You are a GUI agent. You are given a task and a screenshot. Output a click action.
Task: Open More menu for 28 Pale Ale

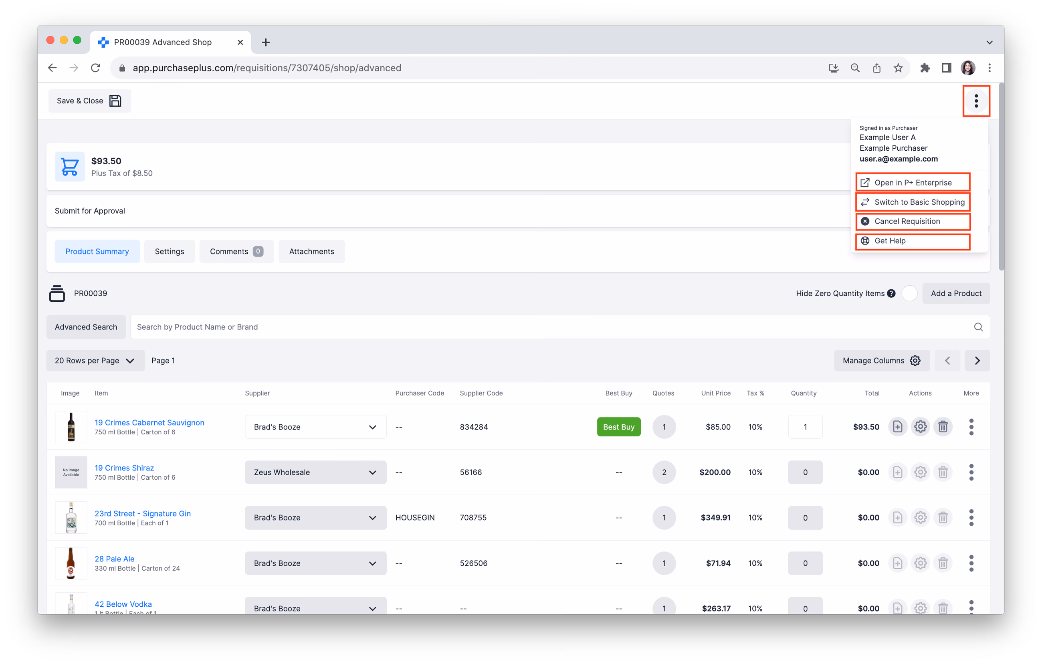click(x=971, y=563)
